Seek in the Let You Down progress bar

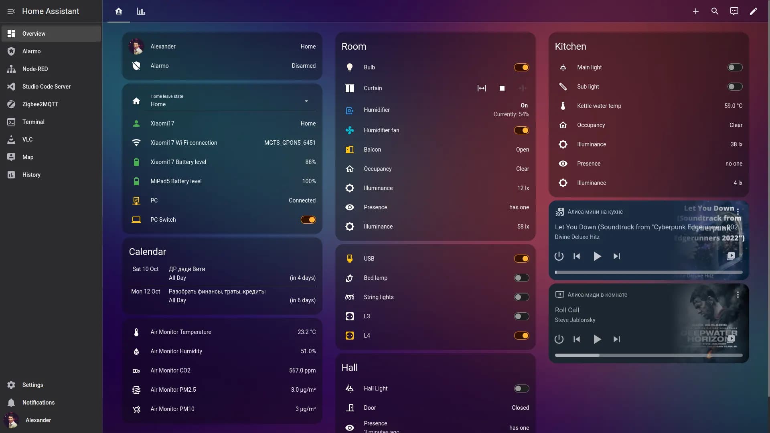click(648, 272)
